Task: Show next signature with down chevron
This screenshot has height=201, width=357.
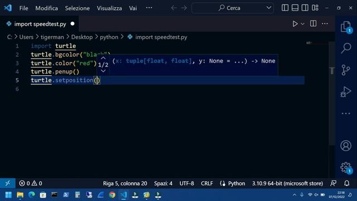Action: (103, 71)
